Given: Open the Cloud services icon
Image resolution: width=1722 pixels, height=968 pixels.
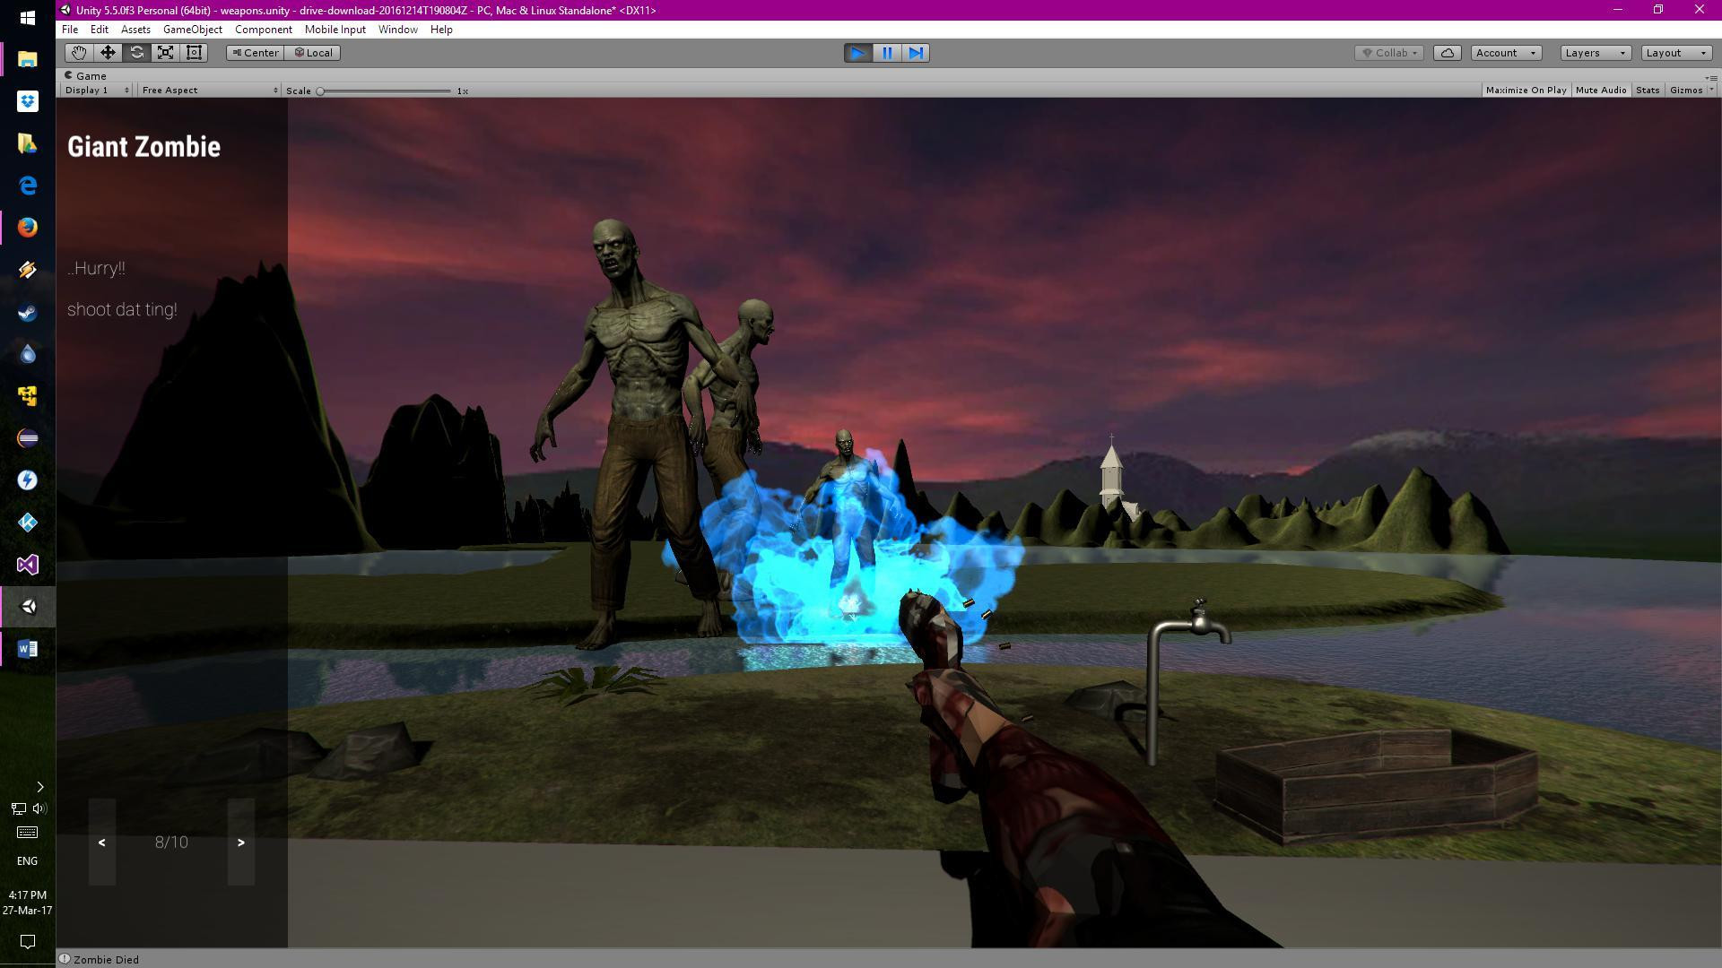Looking at the screenshot, I should 1447,53.
